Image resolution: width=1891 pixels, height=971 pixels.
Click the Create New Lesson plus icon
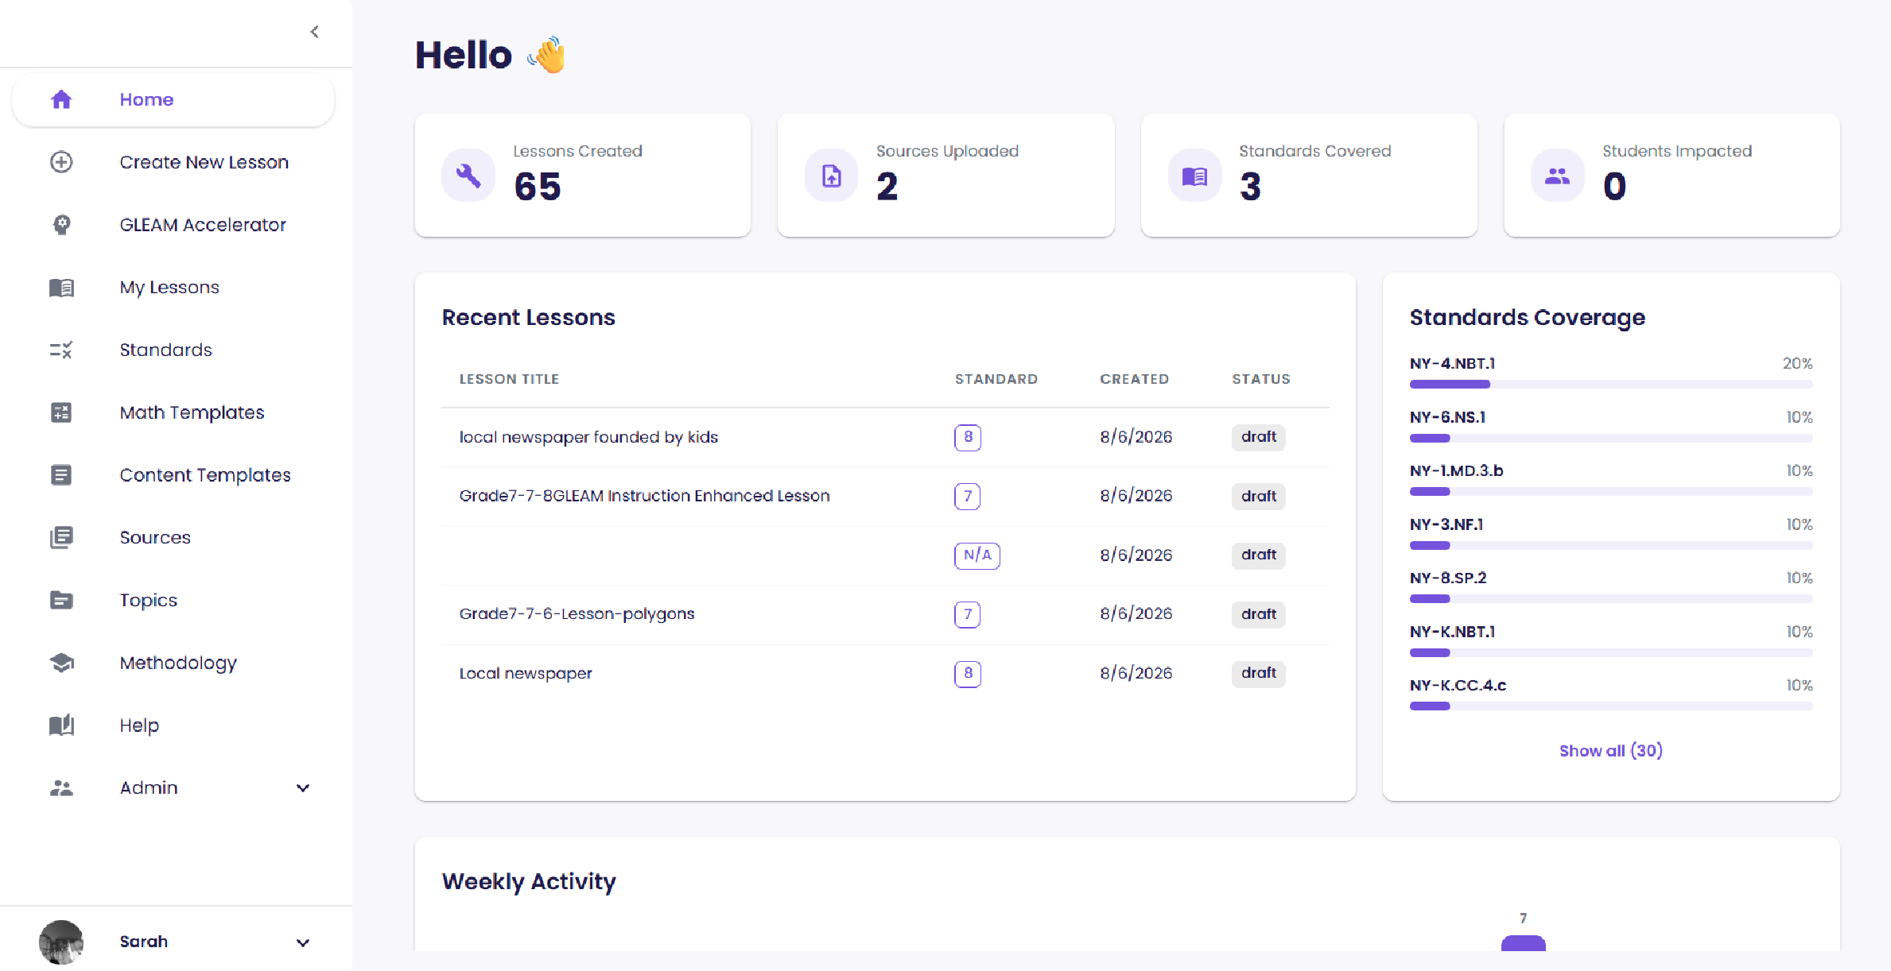click(x=61, y=162)
